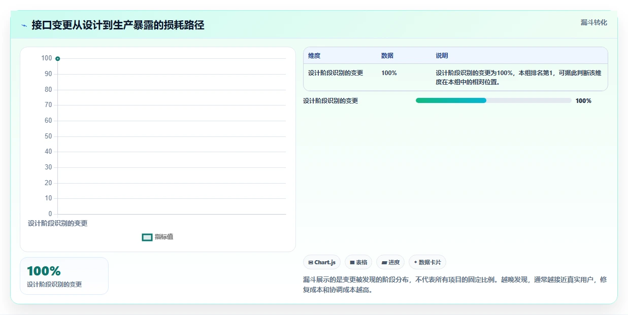Click the funnel explanation paragraph at the bottom
This screenshot has width=628, height=315.
point(455,285)
